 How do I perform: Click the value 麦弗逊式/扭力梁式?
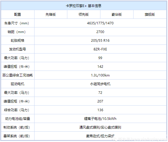100,136
